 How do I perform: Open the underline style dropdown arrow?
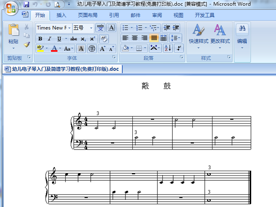click(x=66, y=39)
